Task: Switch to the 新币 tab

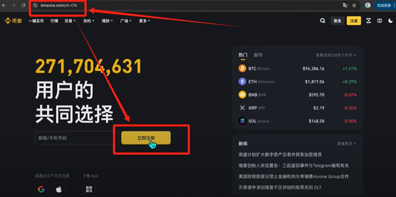Action: coord(258,55)
